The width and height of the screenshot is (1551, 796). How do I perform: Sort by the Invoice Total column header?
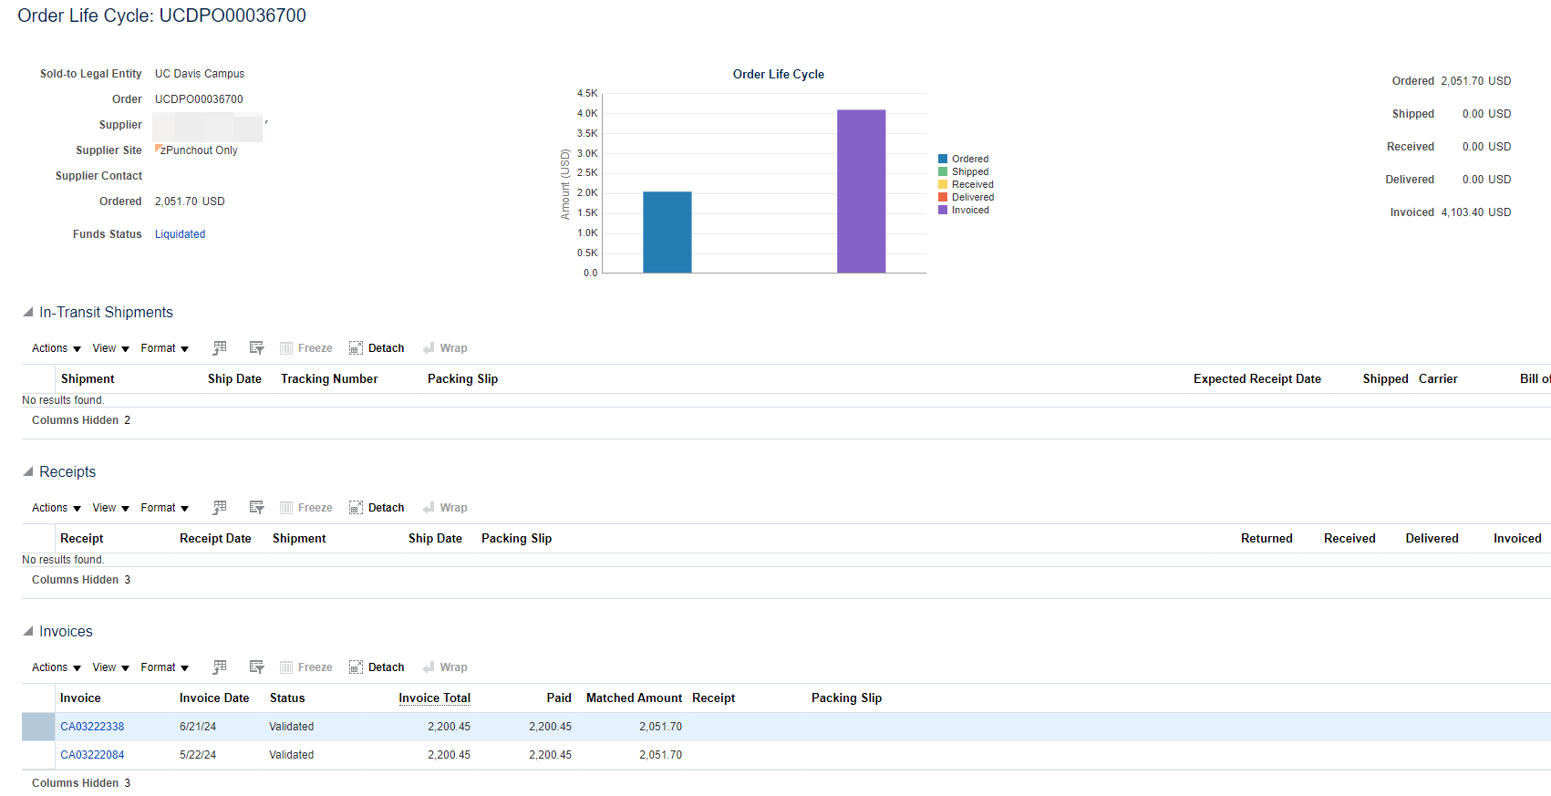pos(434,698)
